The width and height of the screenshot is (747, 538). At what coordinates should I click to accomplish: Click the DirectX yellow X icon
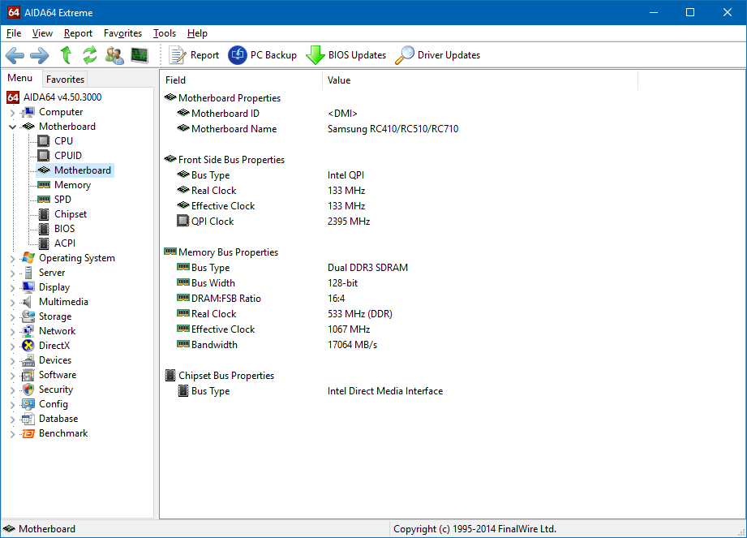pos(28,346)
